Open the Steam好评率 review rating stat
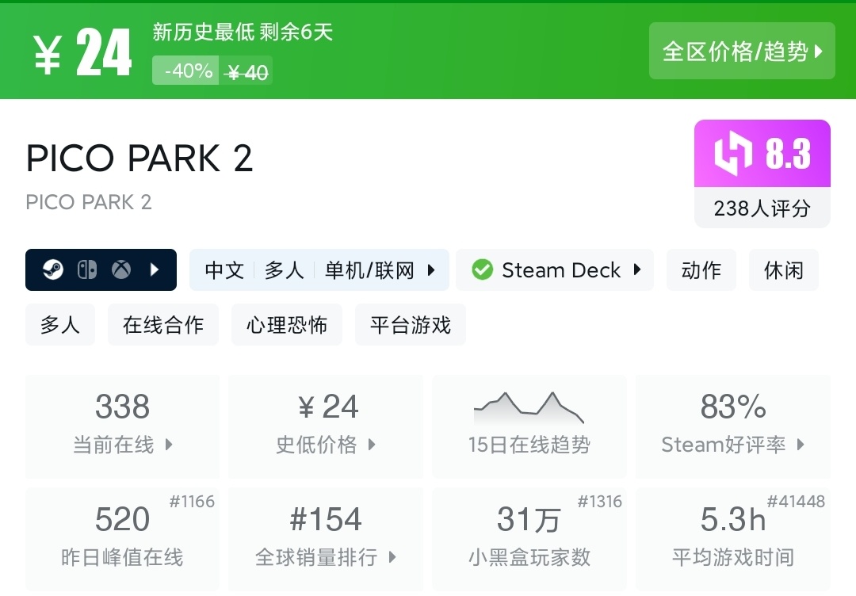Screen dimensions: 856x596 pyautogui.click(x=733, y=426)
